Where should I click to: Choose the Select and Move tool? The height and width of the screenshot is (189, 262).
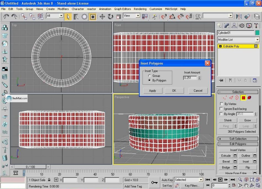coord(102,17)
